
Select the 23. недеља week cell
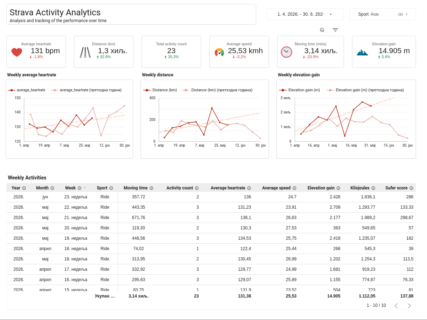76,197
